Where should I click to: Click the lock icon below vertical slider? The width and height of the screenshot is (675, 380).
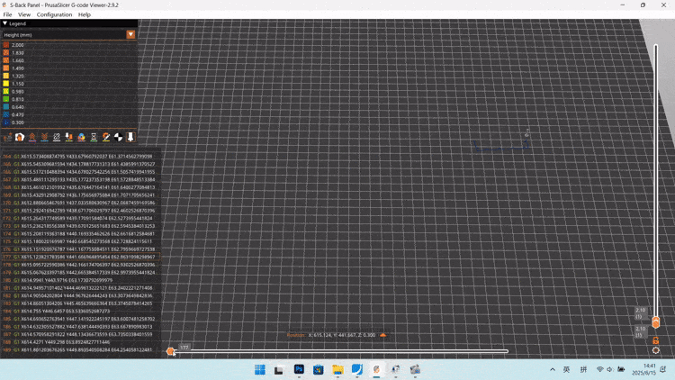(x=655, y=340)
